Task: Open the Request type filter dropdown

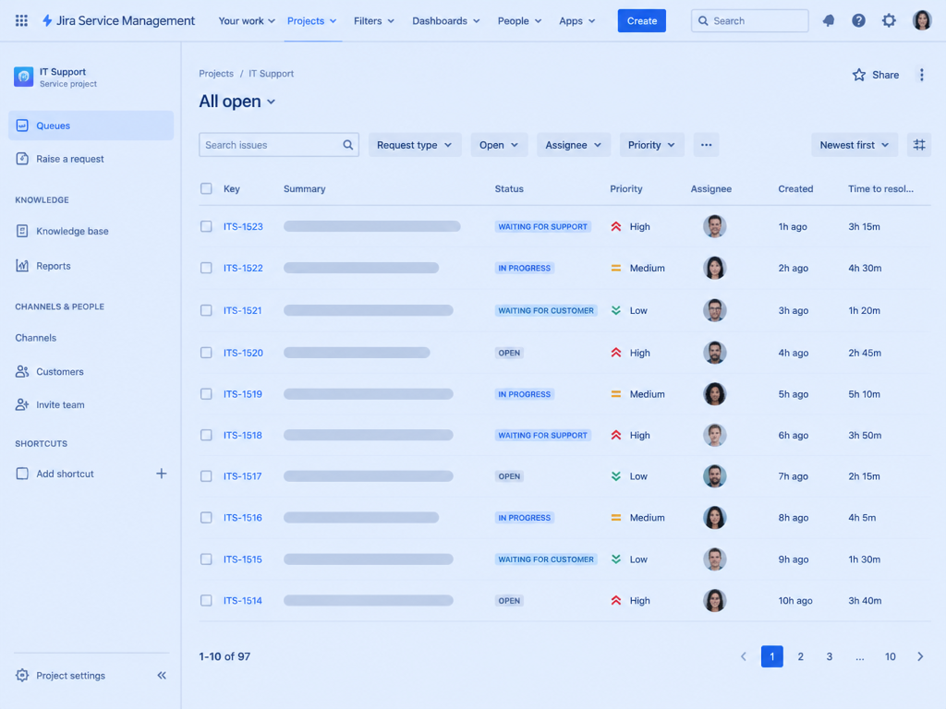Action: click(x=415, y=145)
